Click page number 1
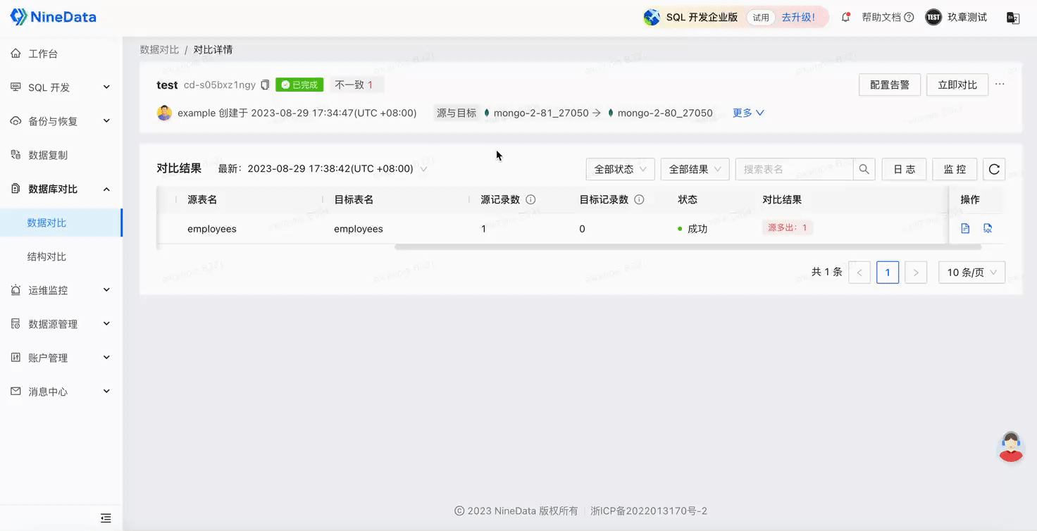Screen dimensions: 1037x531 (x=888, y=272)
